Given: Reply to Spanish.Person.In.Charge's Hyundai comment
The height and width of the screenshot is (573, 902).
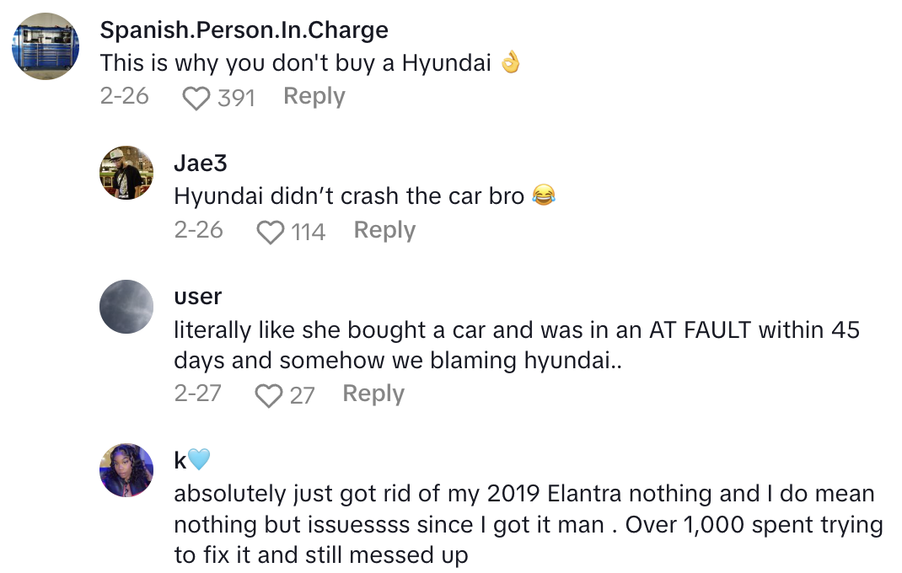Looking at the screenshot, I should (x=314, y=97).
